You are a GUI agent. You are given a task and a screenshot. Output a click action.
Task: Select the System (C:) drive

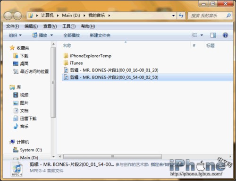click(27, 150)
